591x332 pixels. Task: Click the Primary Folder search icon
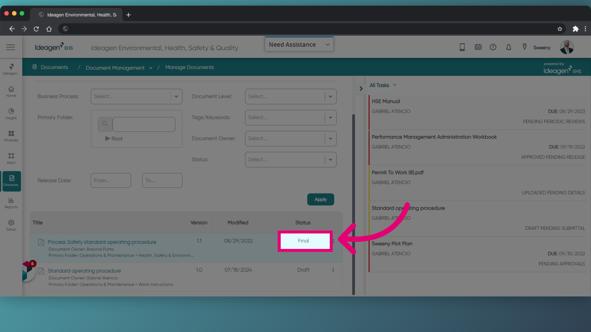(105, 124)
